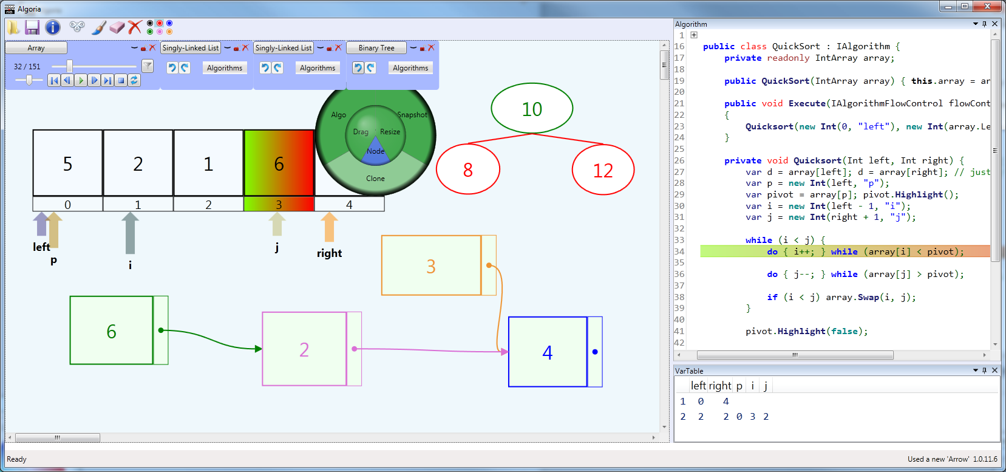Click the save floppy disk icon

pos(32,27)
